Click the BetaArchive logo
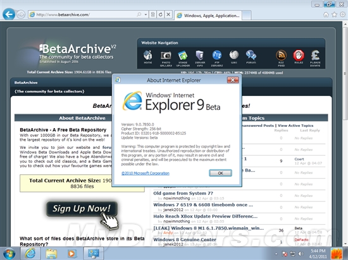 77,52
